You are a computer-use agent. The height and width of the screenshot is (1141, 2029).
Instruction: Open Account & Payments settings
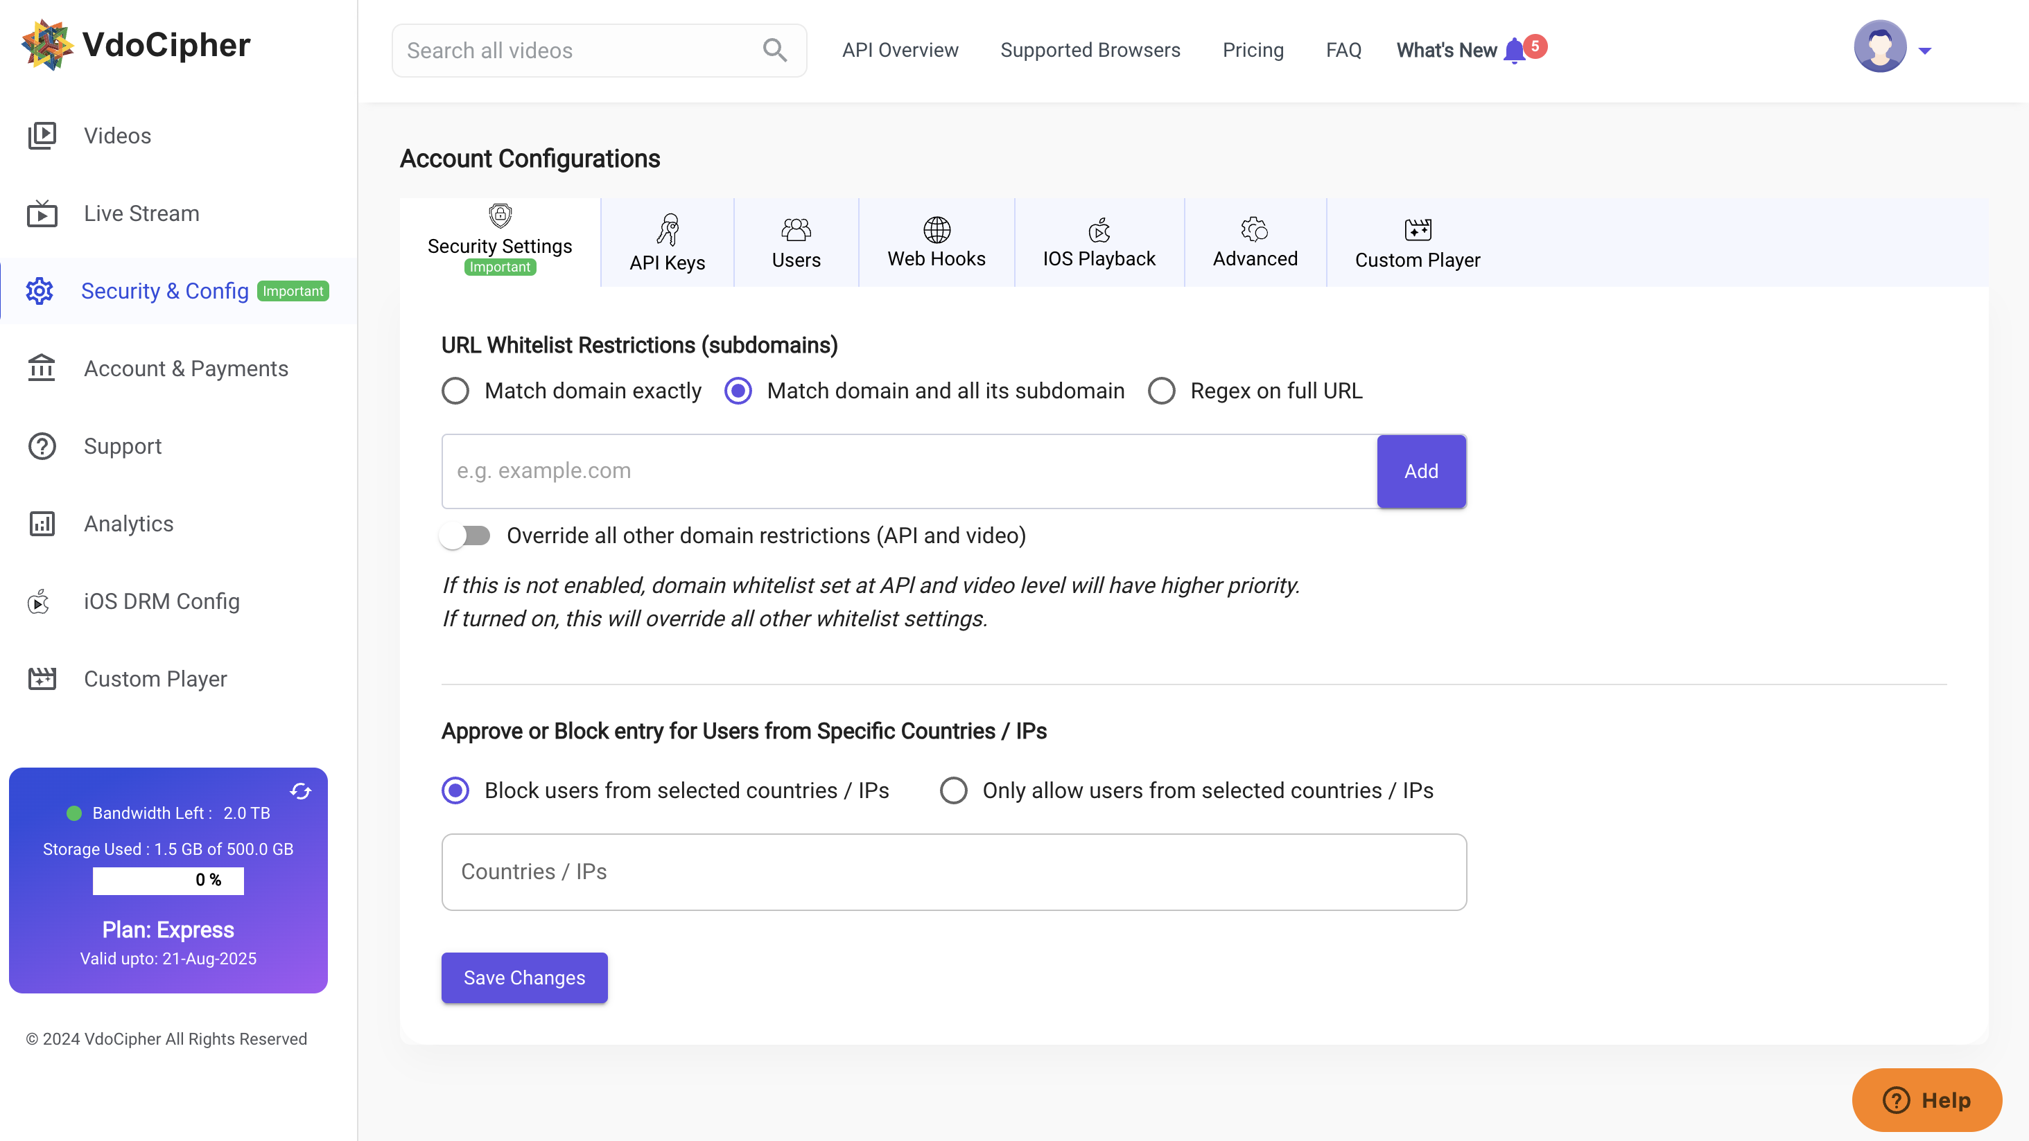(186, 368)
